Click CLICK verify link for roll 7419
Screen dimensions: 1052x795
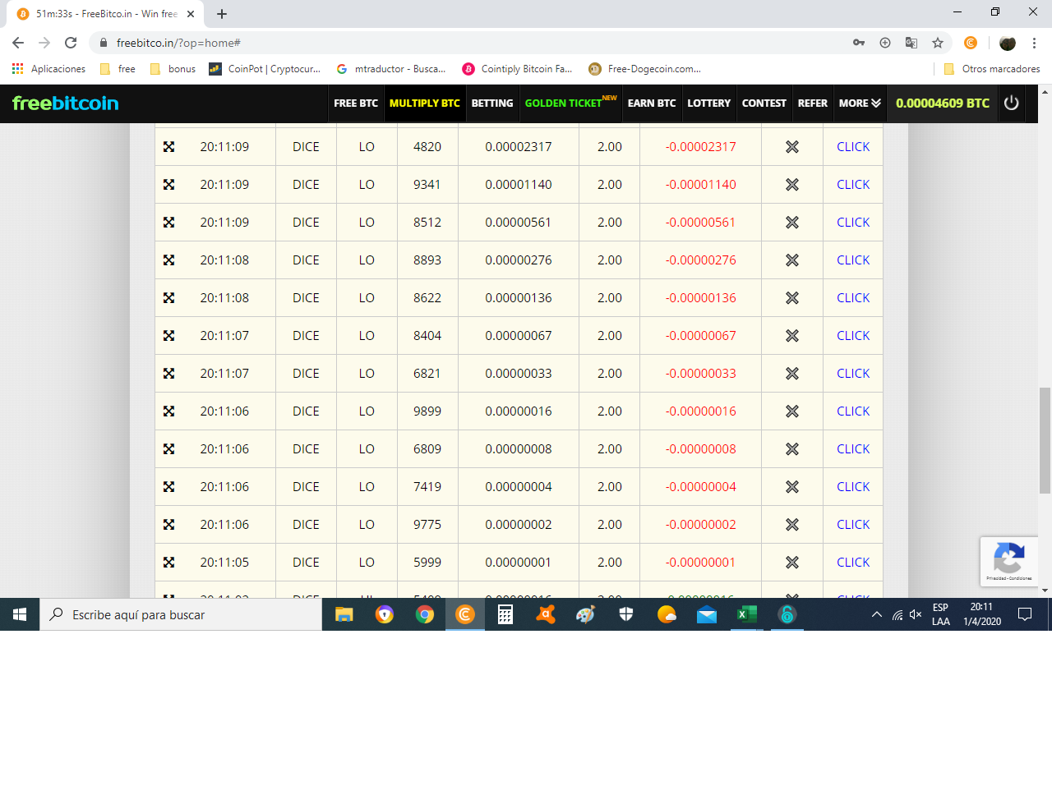pos(852,487)
